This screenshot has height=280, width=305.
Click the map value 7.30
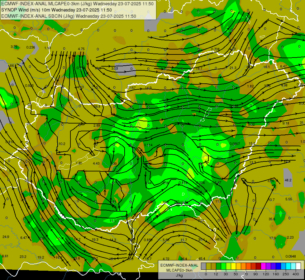point(79,163)
